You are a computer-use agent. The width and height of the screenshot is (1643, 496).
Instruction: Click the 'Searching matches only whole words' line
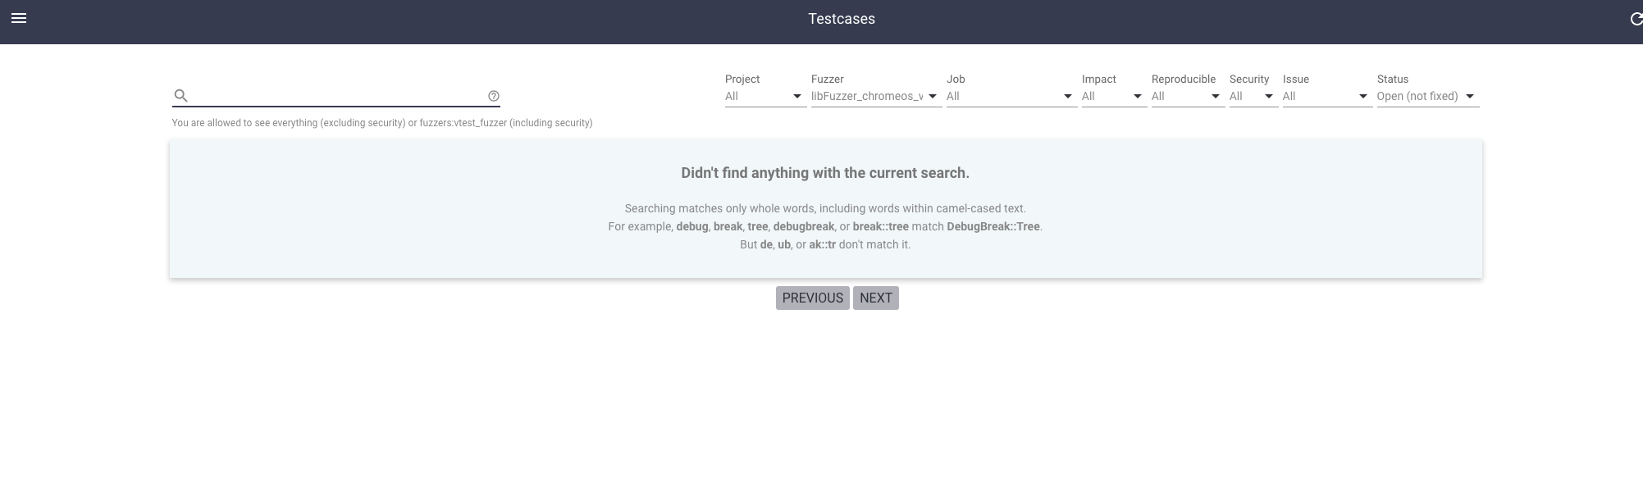[x=825, y=208]
